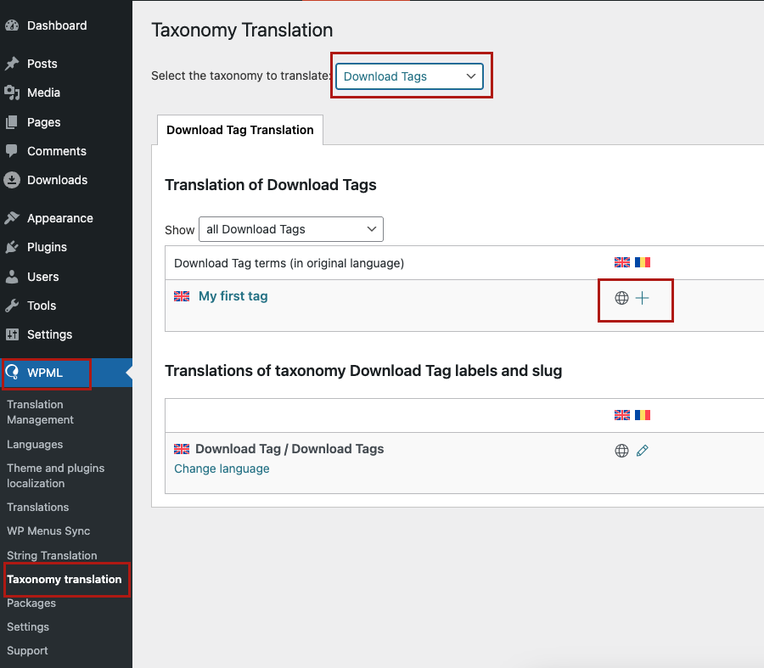This screenshot has height=668, width=764.
Task: Click the UK flag beside Download Tag / Download Tags
Action: (x=182, y=449)
